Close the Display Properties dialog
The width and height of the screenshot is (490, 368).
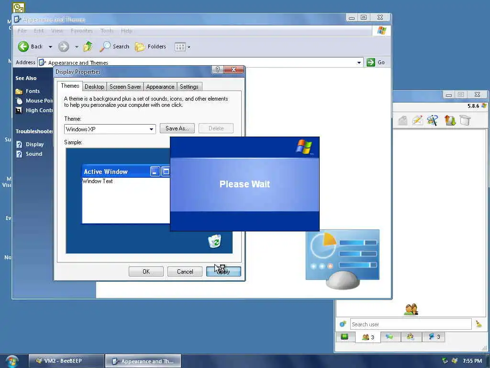point(234,69)
